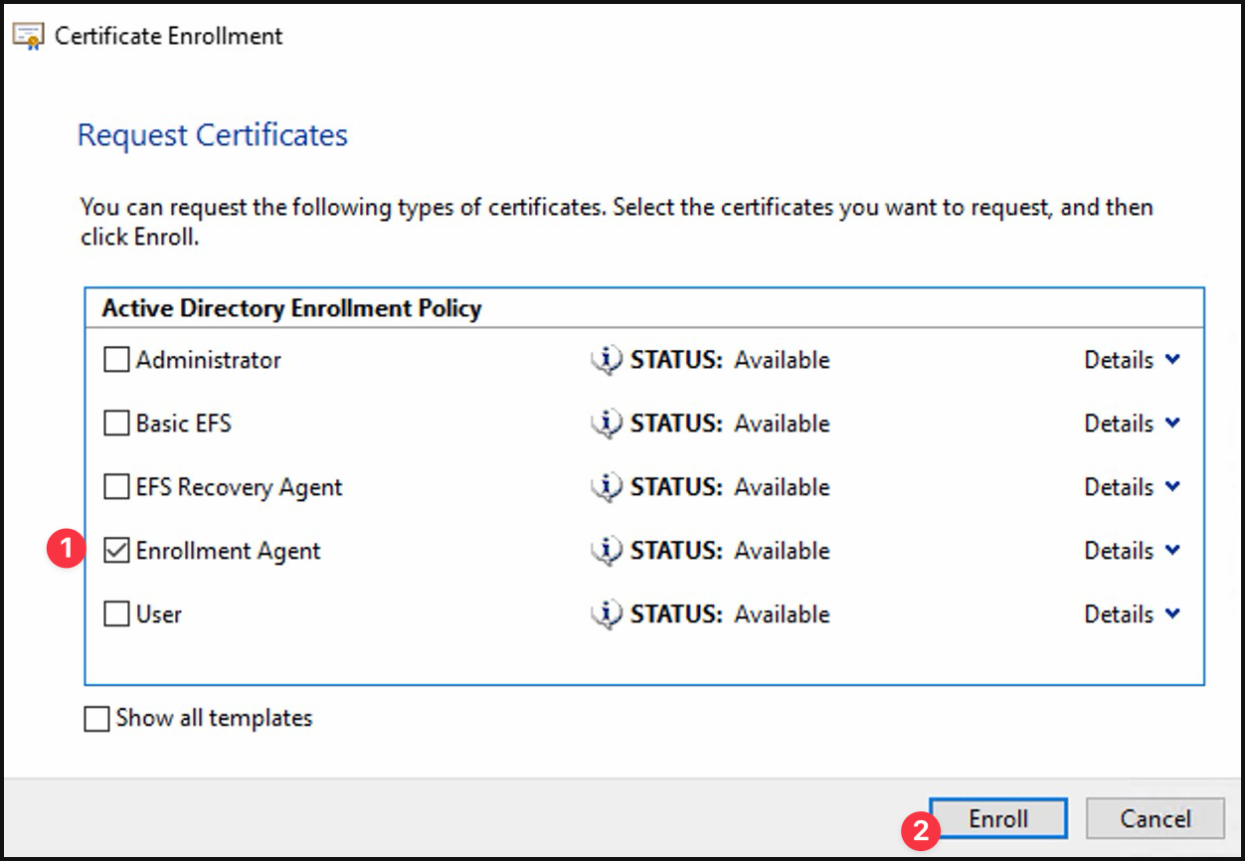Click the status info icon for User
This screenshot has width=1245, height=861.
606,614
